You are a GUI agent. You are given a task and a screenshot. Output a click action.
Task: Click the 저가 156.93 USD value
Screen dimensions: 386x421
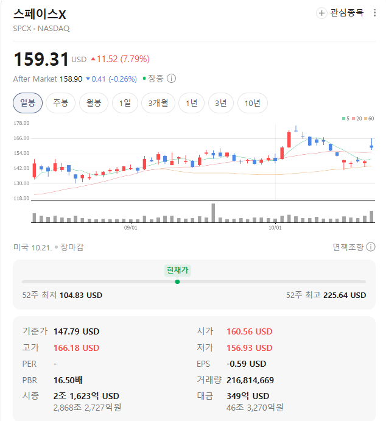[250, 348]
